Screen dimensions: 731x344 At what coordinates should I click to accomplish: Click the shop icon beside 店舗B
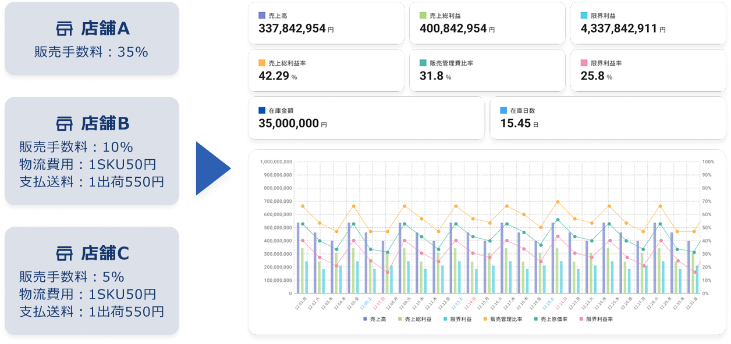point(64,123)
